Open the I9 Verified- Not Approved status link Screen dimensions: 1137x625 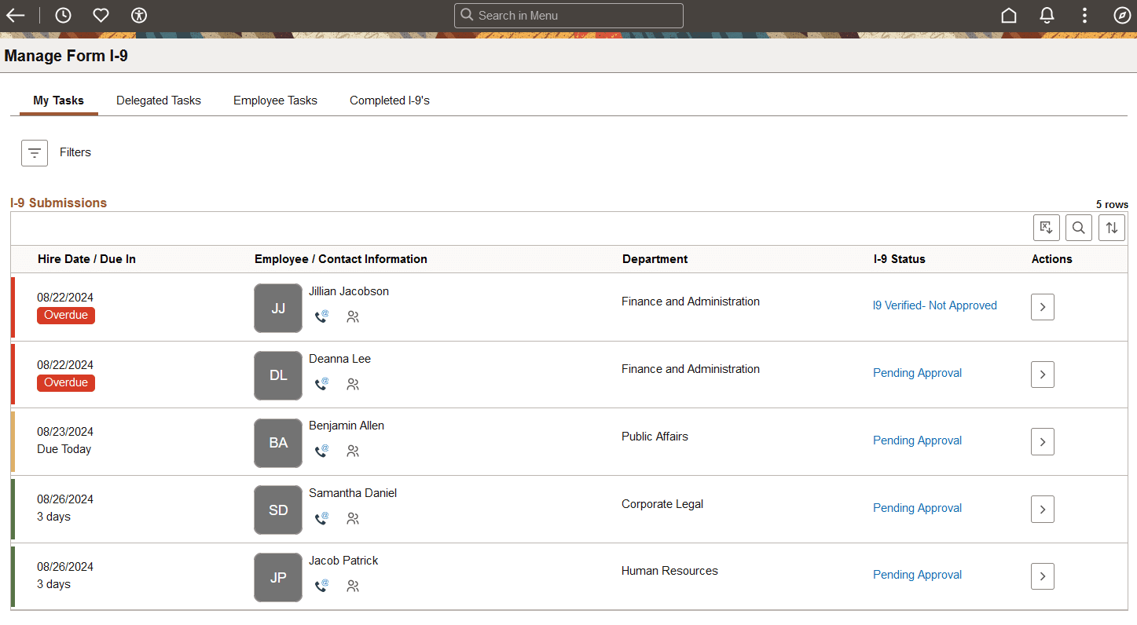click(x=934, y=305)
